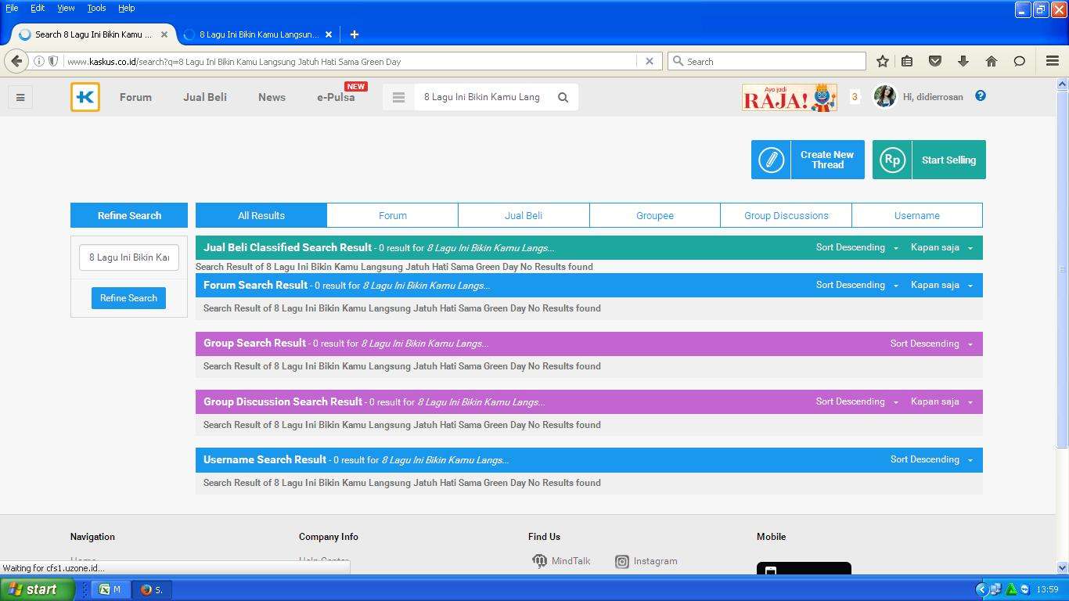Viewport: 1069px width, 601px height.
Task: Open the Downloads arrow icon
Action: tap(963, 61)
